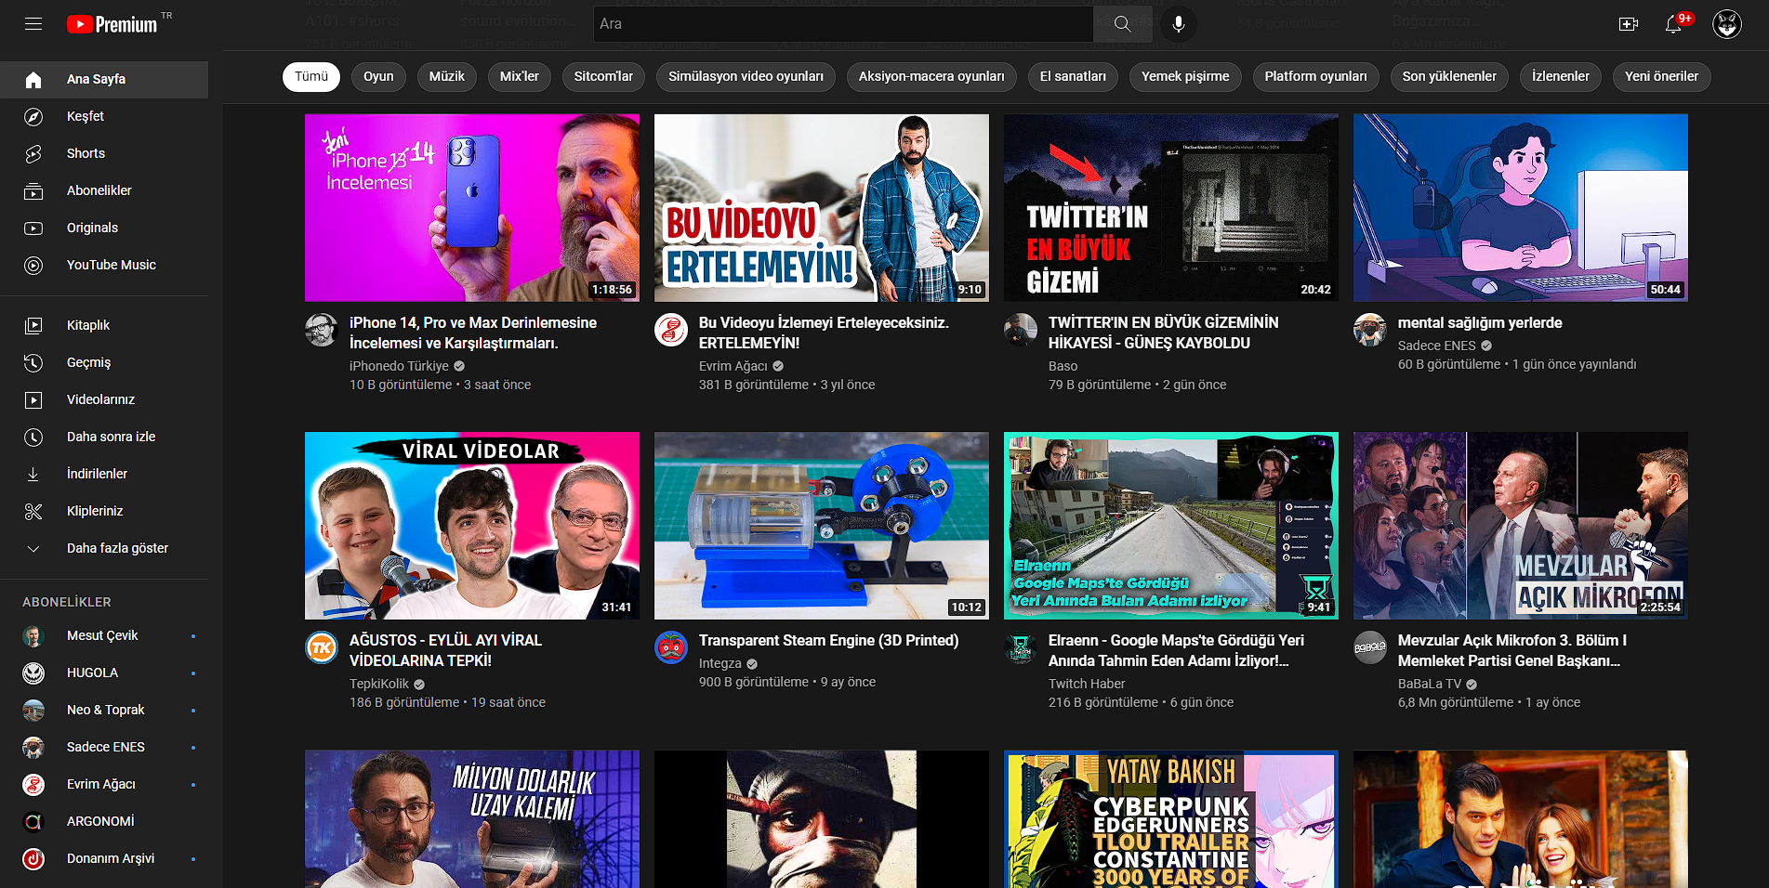Click Evrim Ağacı channel avatar under video
The height and width of the screenshot is (888, 1769).
coord(671,330)
